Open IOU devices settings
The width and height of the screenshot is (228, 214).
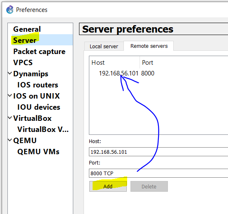(39, 107)
